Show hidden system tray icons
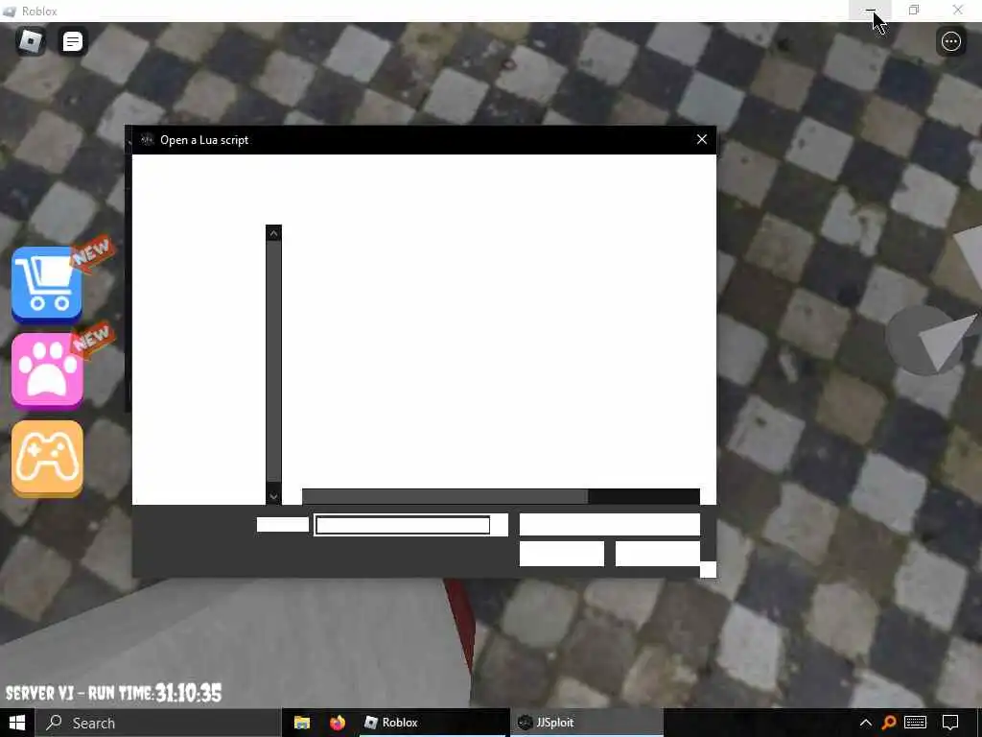Viewport: 982px width, 737px height. pos(866,723)
